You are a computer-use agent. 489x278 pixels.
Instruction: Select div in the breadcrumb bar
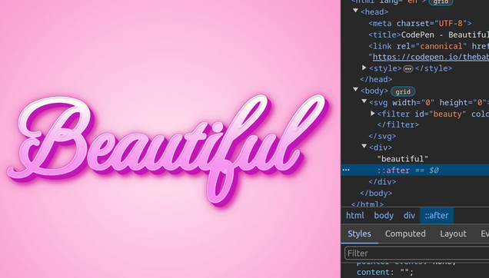[409, 216]
